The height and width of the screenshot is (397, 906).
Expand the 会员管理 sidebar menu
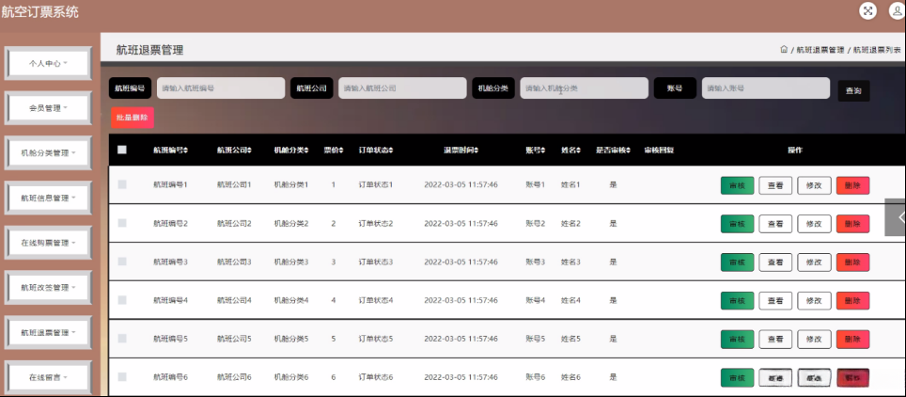[49, 108]
